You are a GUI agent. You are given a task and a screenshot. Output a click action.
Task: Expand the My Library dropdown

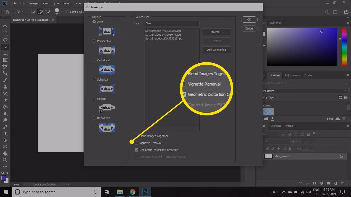346,91
